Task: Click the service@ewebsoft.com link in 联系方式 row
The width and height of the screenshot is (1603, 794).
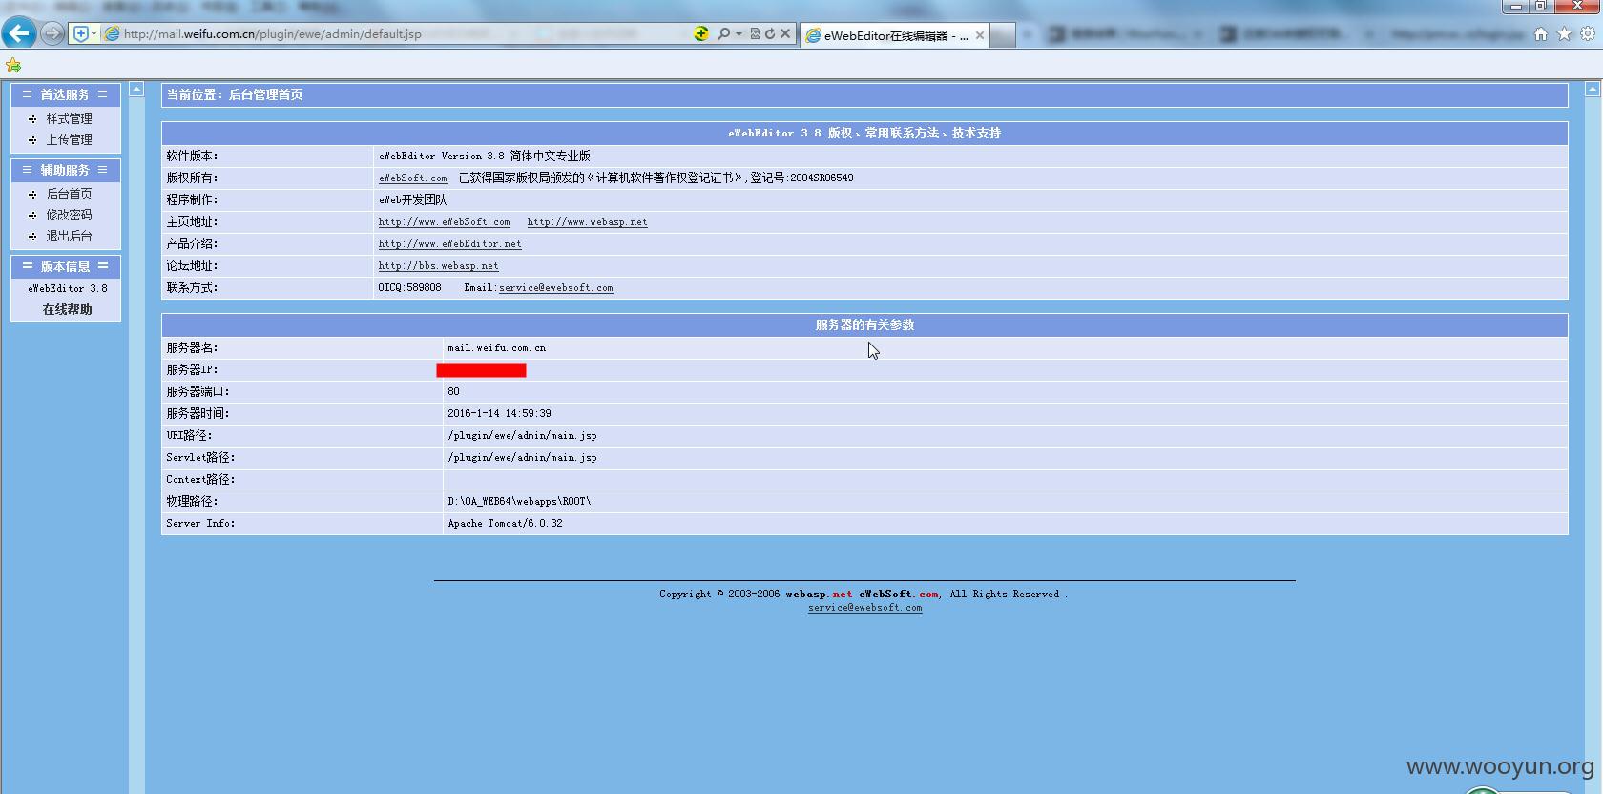Action: [x=555, y=287]
